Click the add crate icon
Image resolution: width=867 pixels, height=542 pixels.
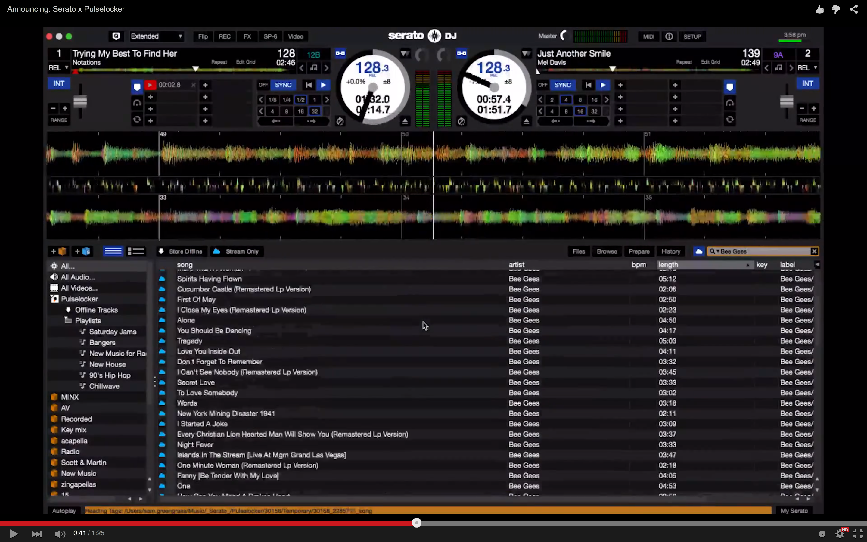58,251
